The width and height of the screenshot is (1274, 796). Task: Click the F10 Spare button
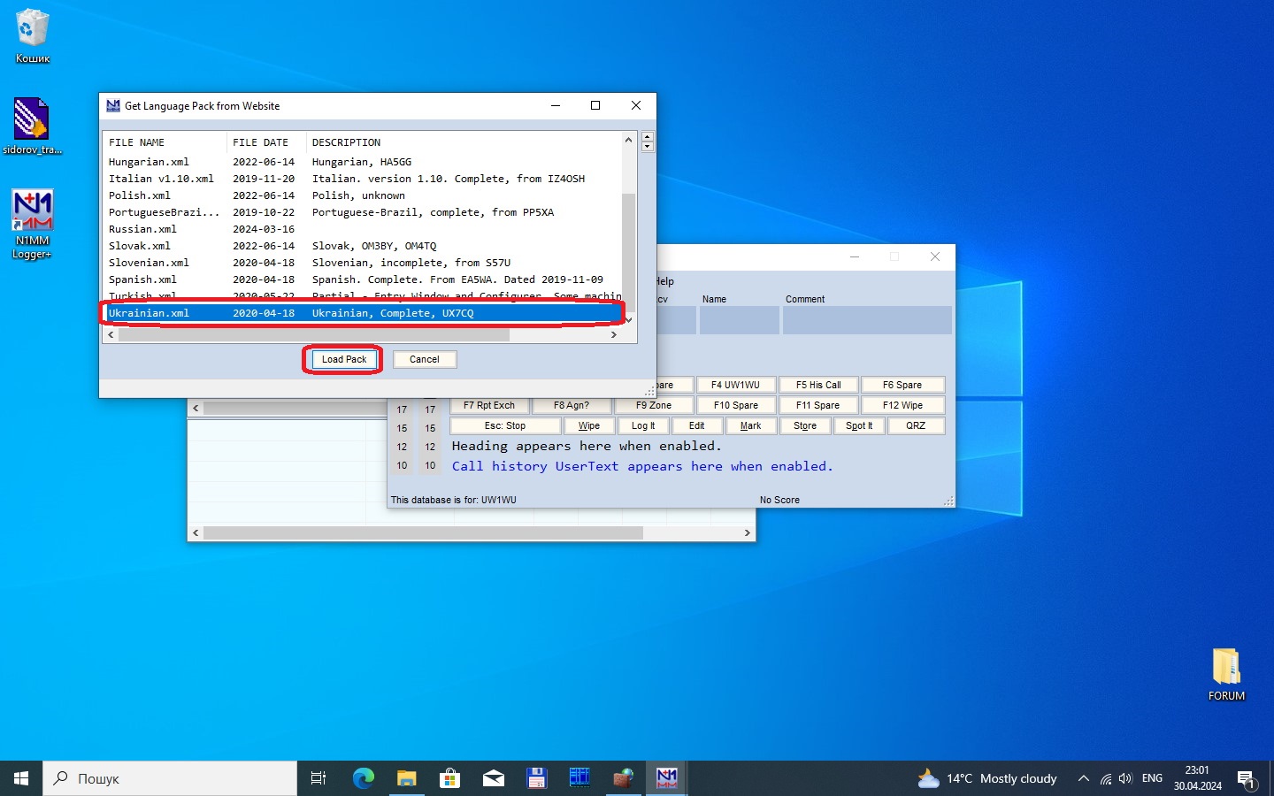(x=736, y=405)
